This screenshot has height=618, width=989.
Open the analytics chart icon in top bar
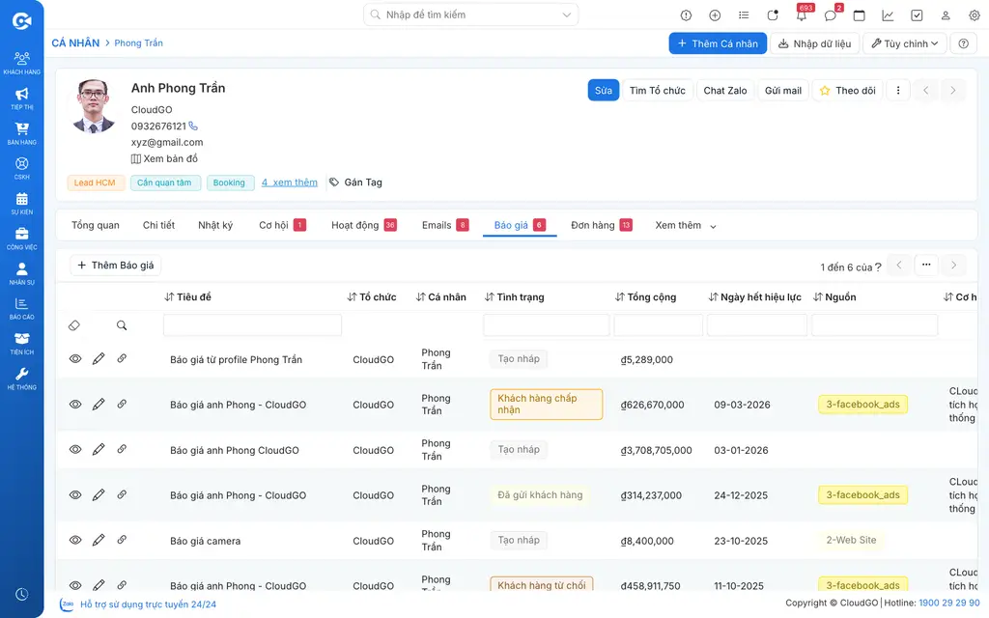click(888, 15)
